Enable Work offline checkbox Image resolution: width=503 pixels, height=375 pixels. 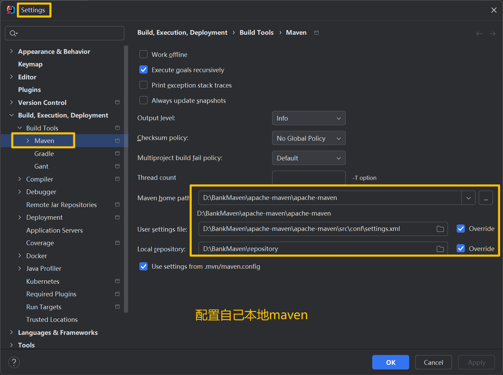pos(143,54)
